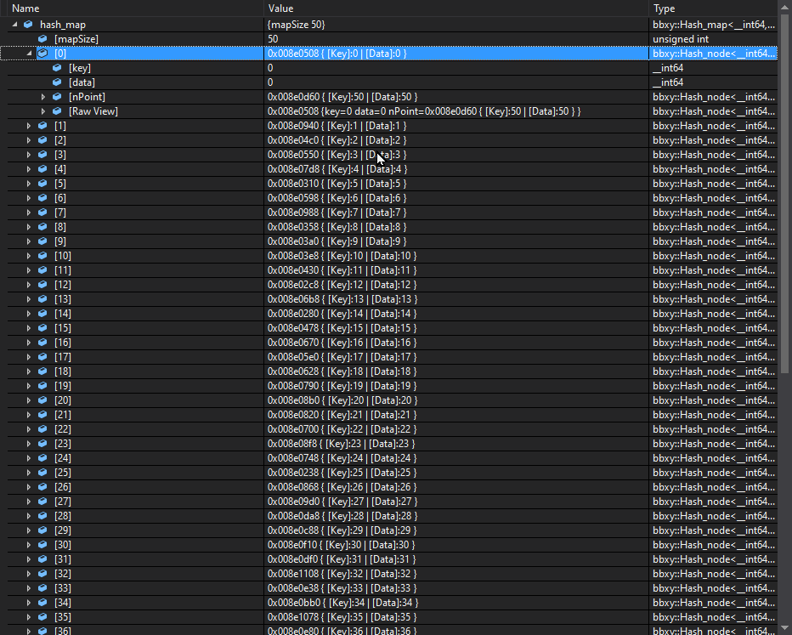The image size is (792, 635).
Task: Click the cube icon for [8]
Action: tap(43, 227)
